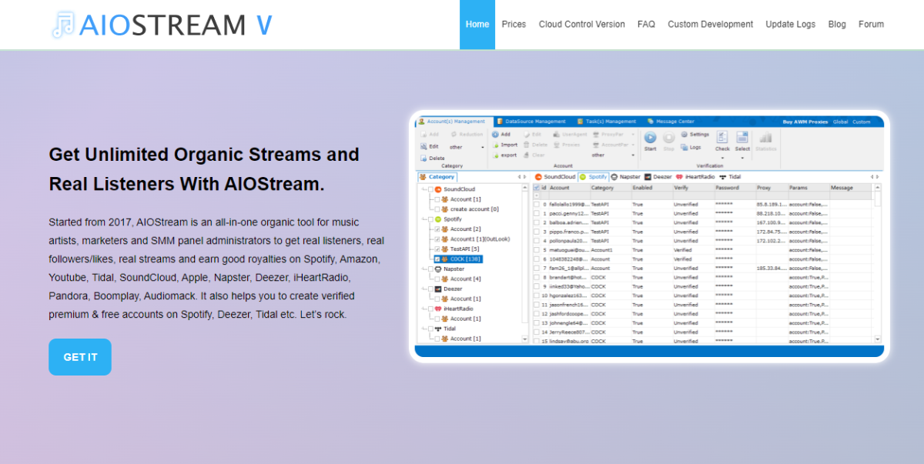Tick the Napster tree checkbox
The height and width of the screenshot is (464, 924).
[x=430, y=269]
